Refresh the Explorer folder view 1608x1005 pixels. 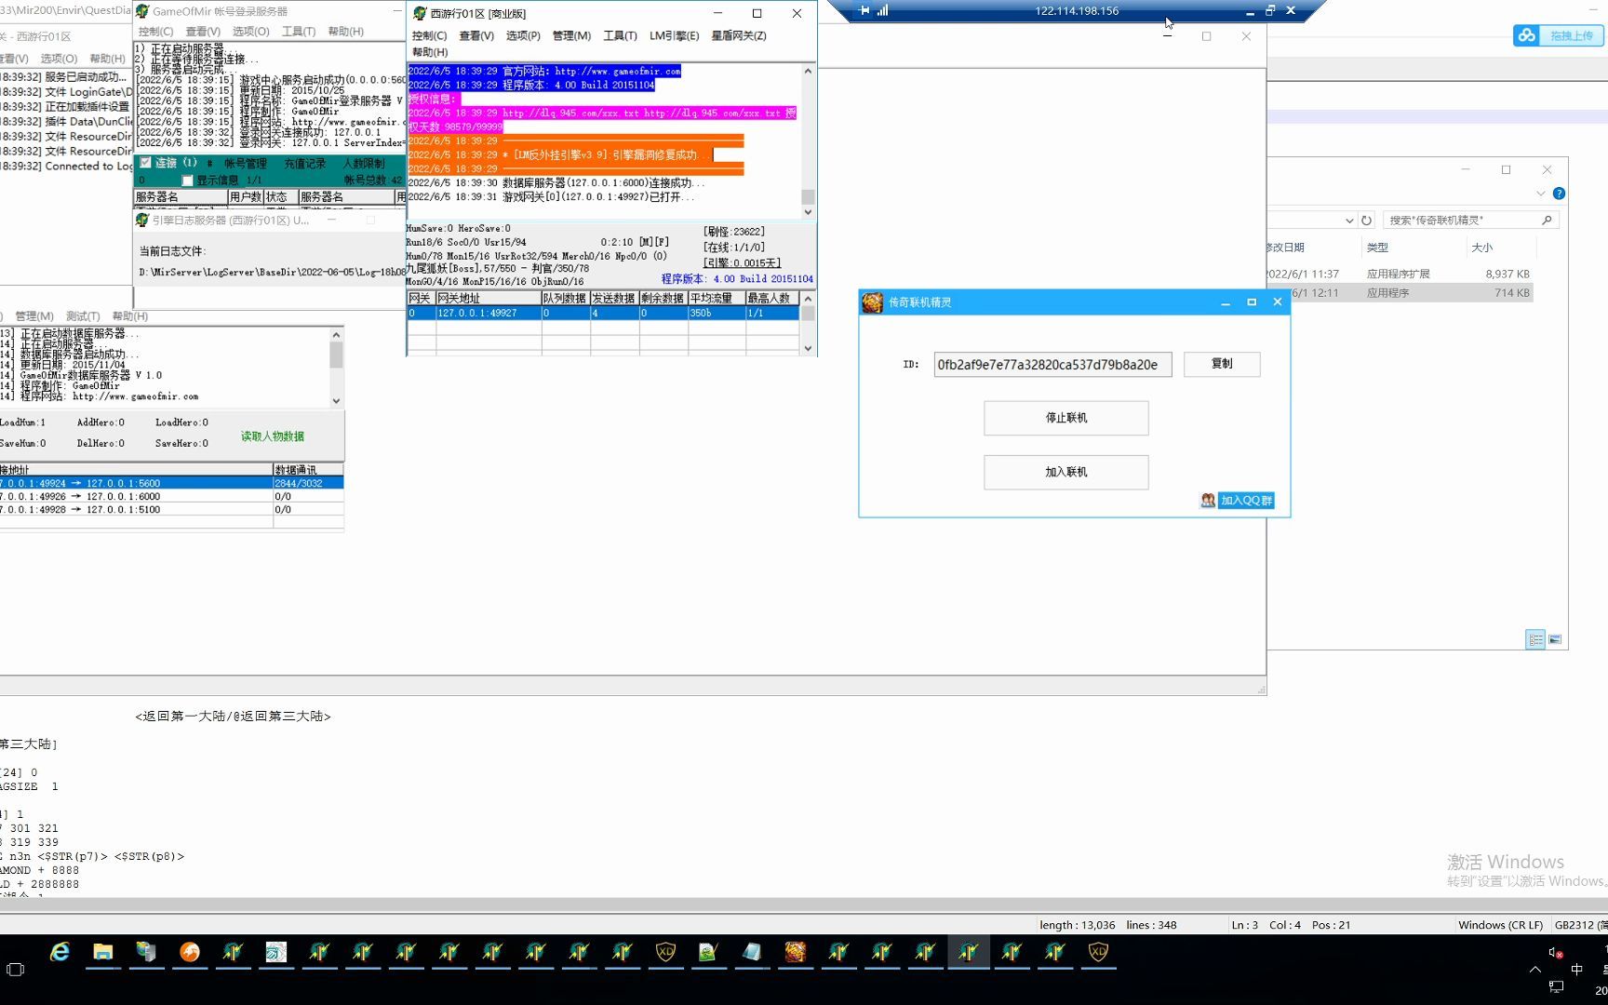coord(1366,221)
